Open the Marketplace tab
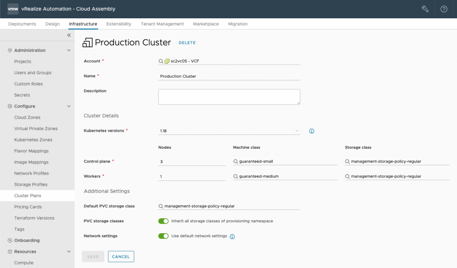Screen dimensions: 457x268 click(x=206, y=24)
